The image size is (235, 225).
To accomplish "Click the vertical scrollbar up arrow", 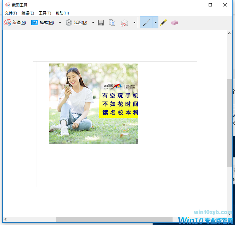I will click(x=230, y=33).
